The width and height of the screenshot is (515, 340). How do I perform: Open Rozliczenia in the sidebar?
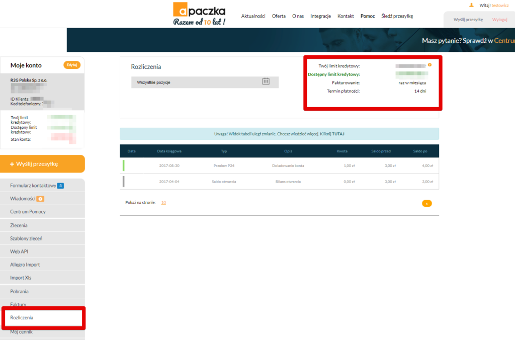click(22, 318)
